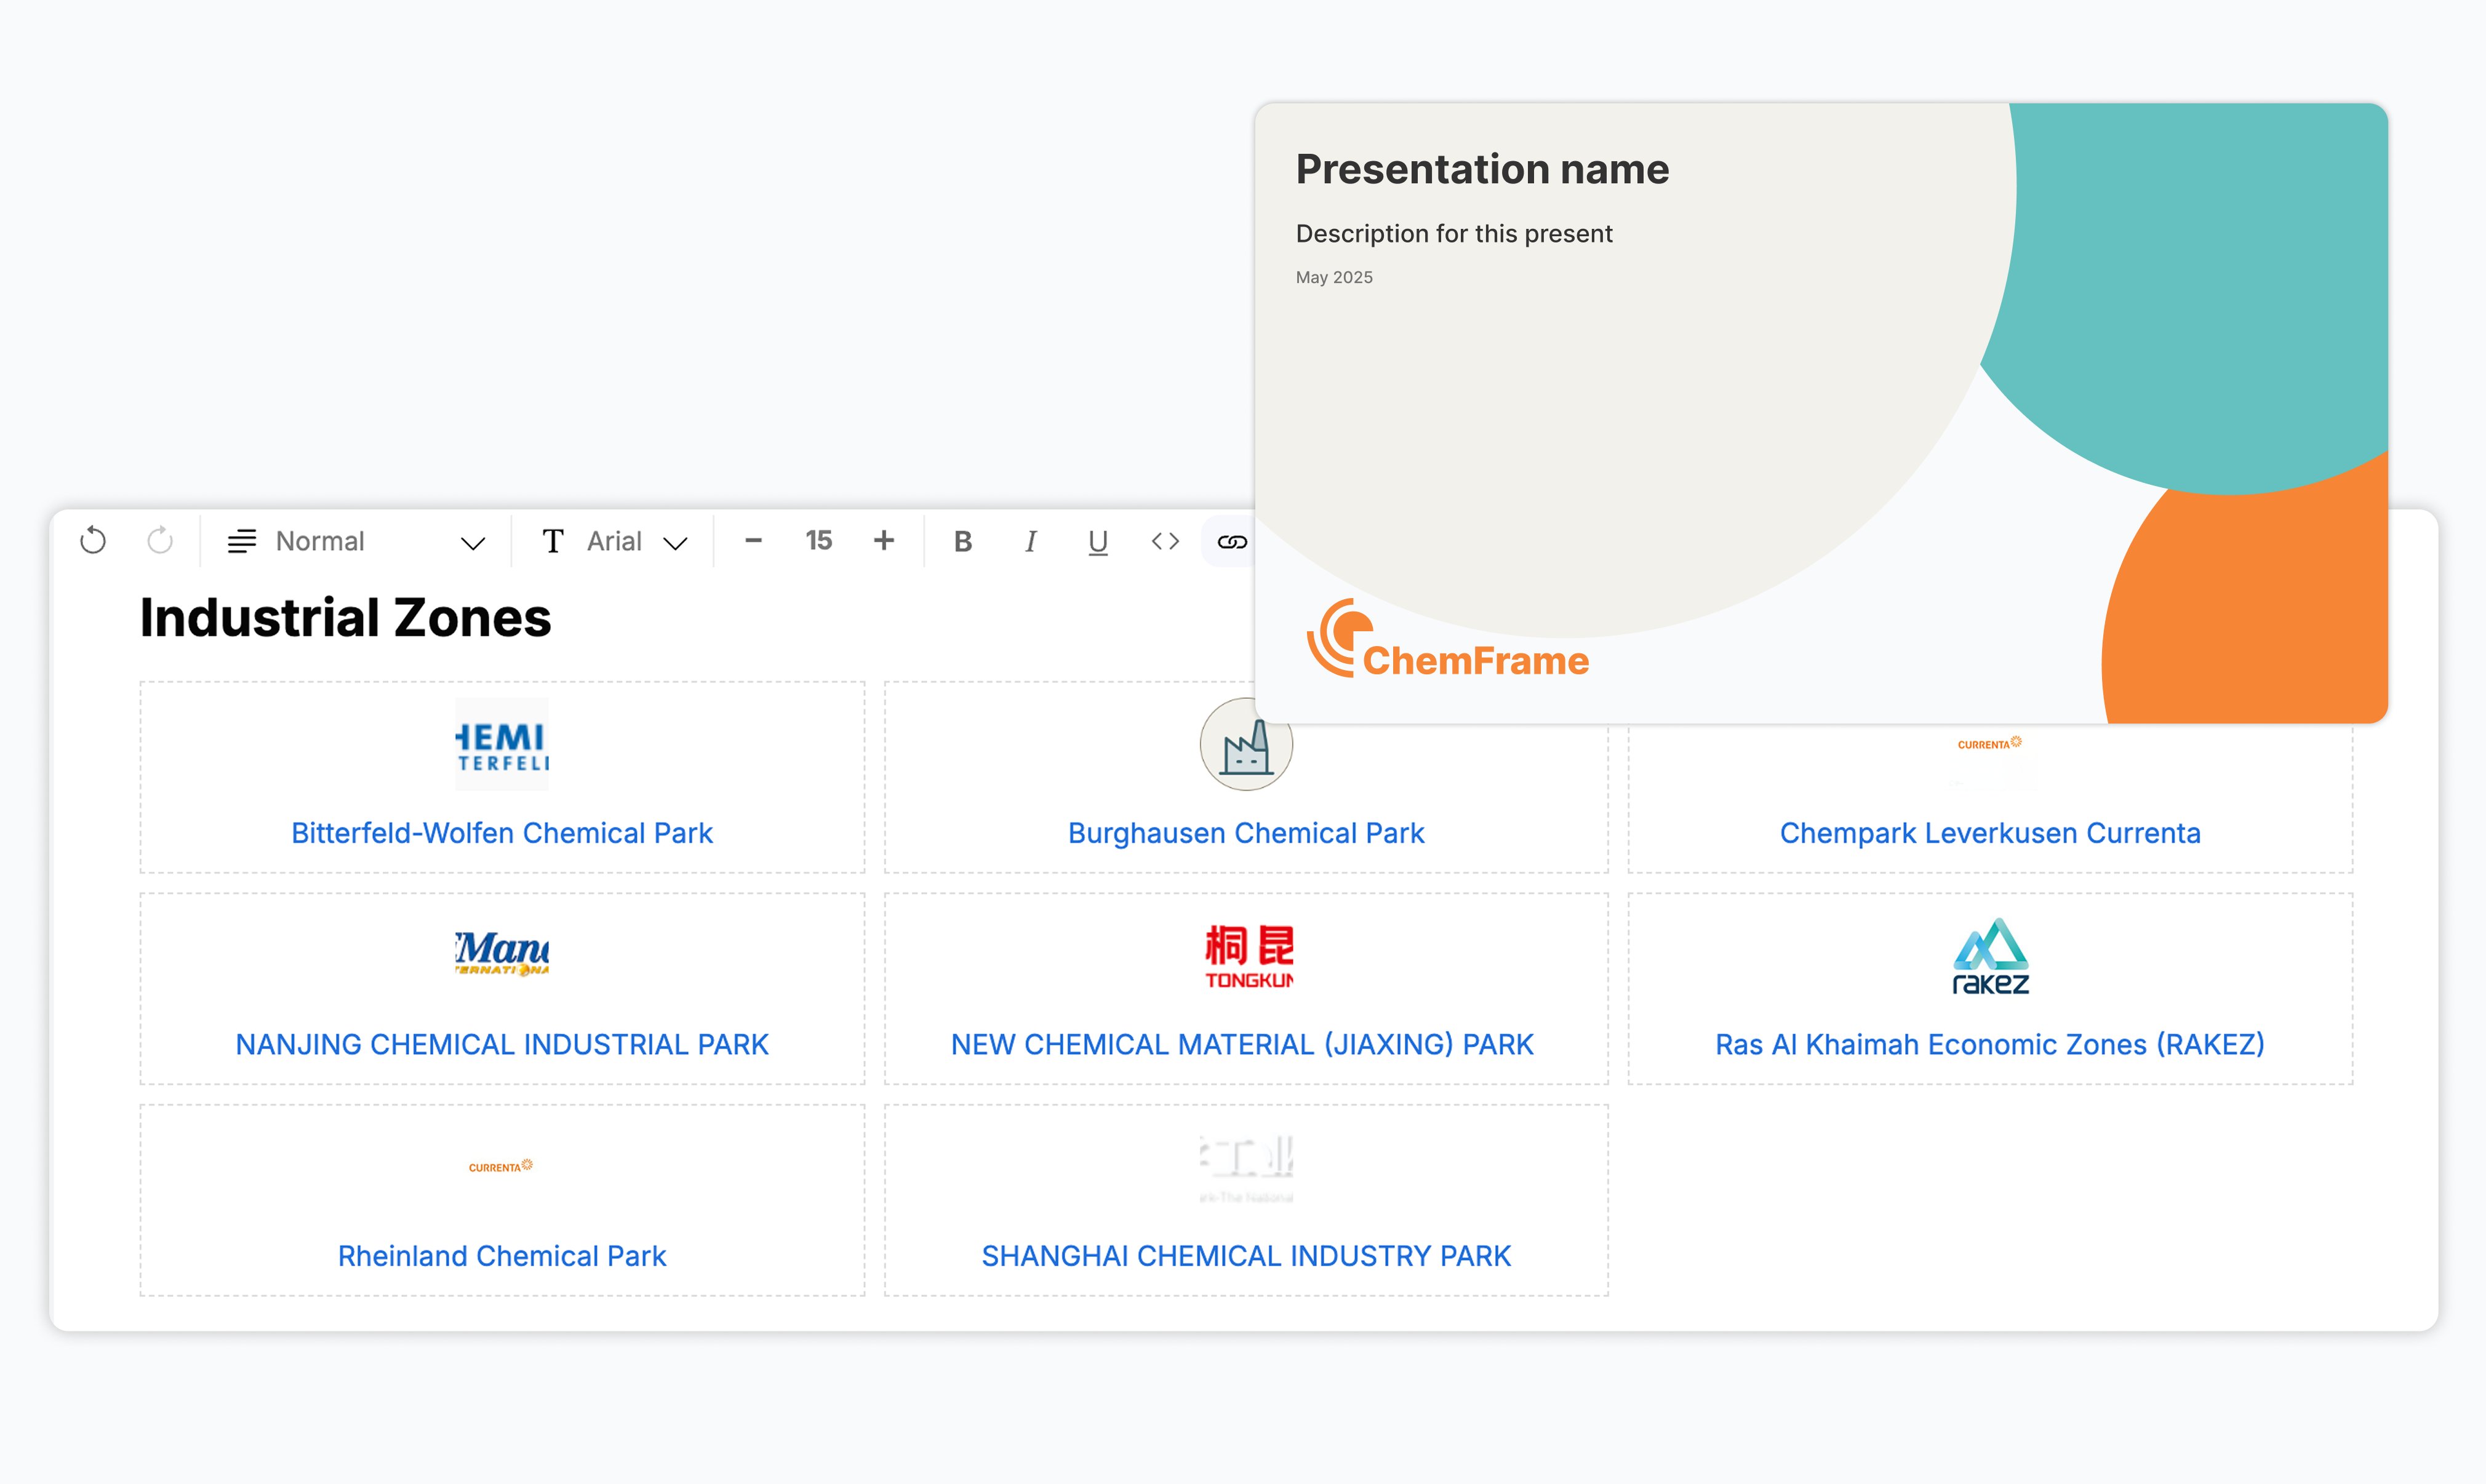Click the Currenta logo above Chempark Leverkusen
This screenshot has height=1484, width=2486.
pos(1990,743)
